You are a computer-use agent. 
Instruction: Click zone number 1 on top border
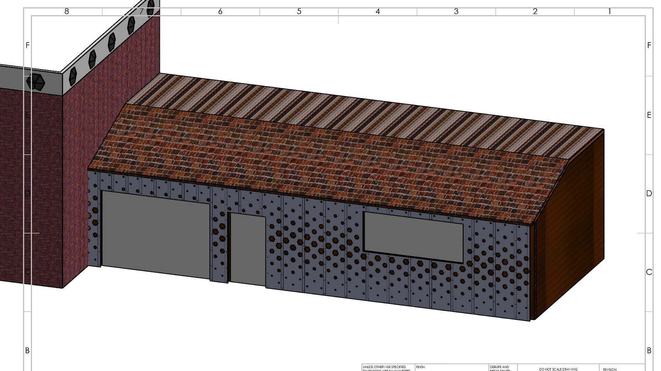pos(609,12)
